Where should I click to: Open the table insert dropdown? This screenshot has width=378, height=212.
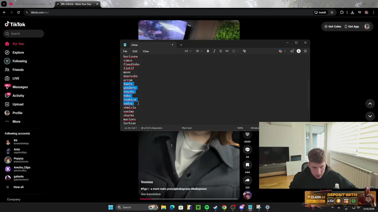click(235, 51)
